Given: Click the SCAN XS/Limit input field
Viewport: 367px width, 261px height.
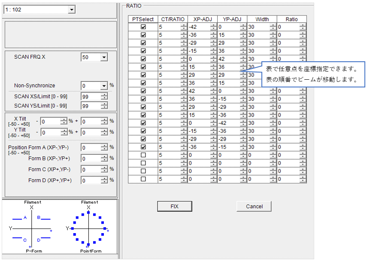Looking at the screenshot, I should [90, 96].
